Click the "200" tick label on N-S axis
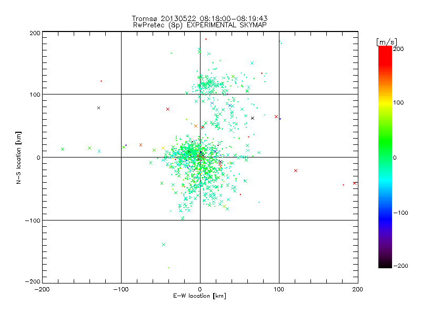421x315 pixels. 35,33
